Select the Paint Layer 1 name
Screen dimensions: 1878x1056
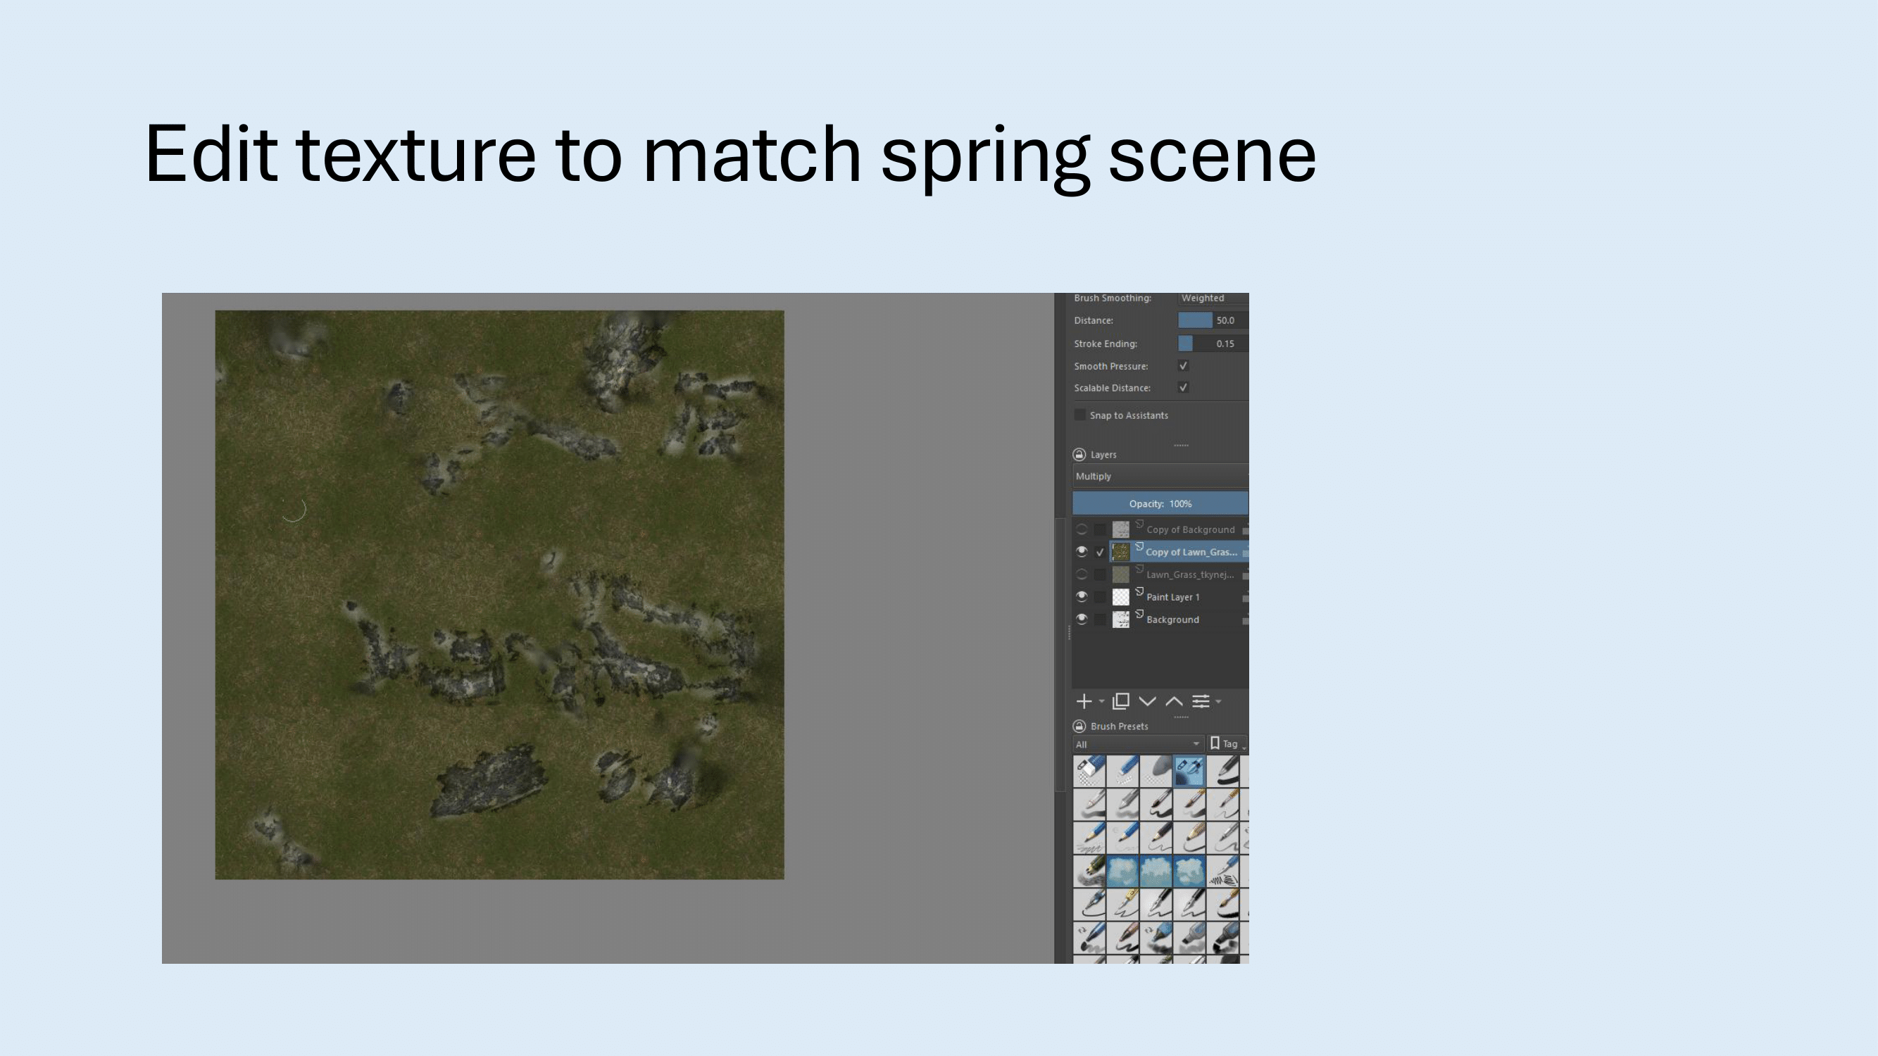(x=1173, y=598)
